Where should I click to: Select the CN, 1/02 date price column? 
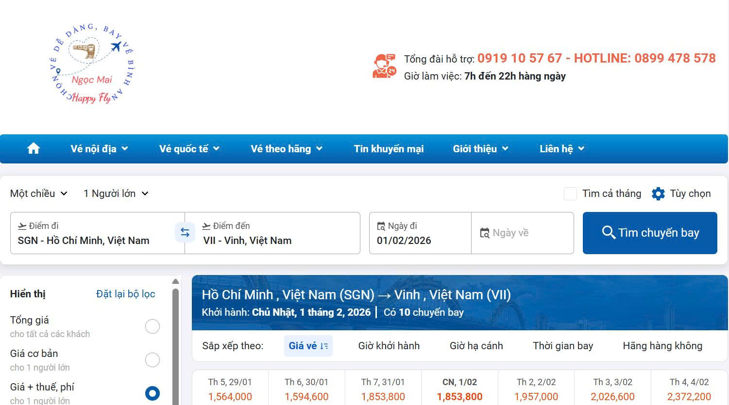[x=459, y=388]
